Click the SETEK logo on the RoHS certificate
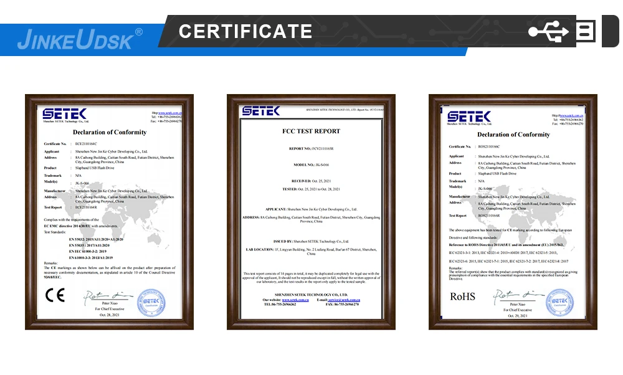The width and height of the screenshot is (623, 375). (469, 116)
